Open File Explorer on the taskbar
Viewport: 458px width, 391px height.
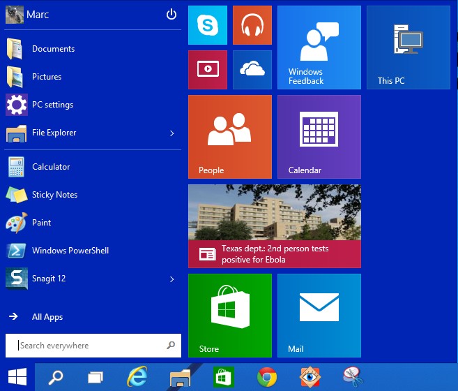point(181,378)
